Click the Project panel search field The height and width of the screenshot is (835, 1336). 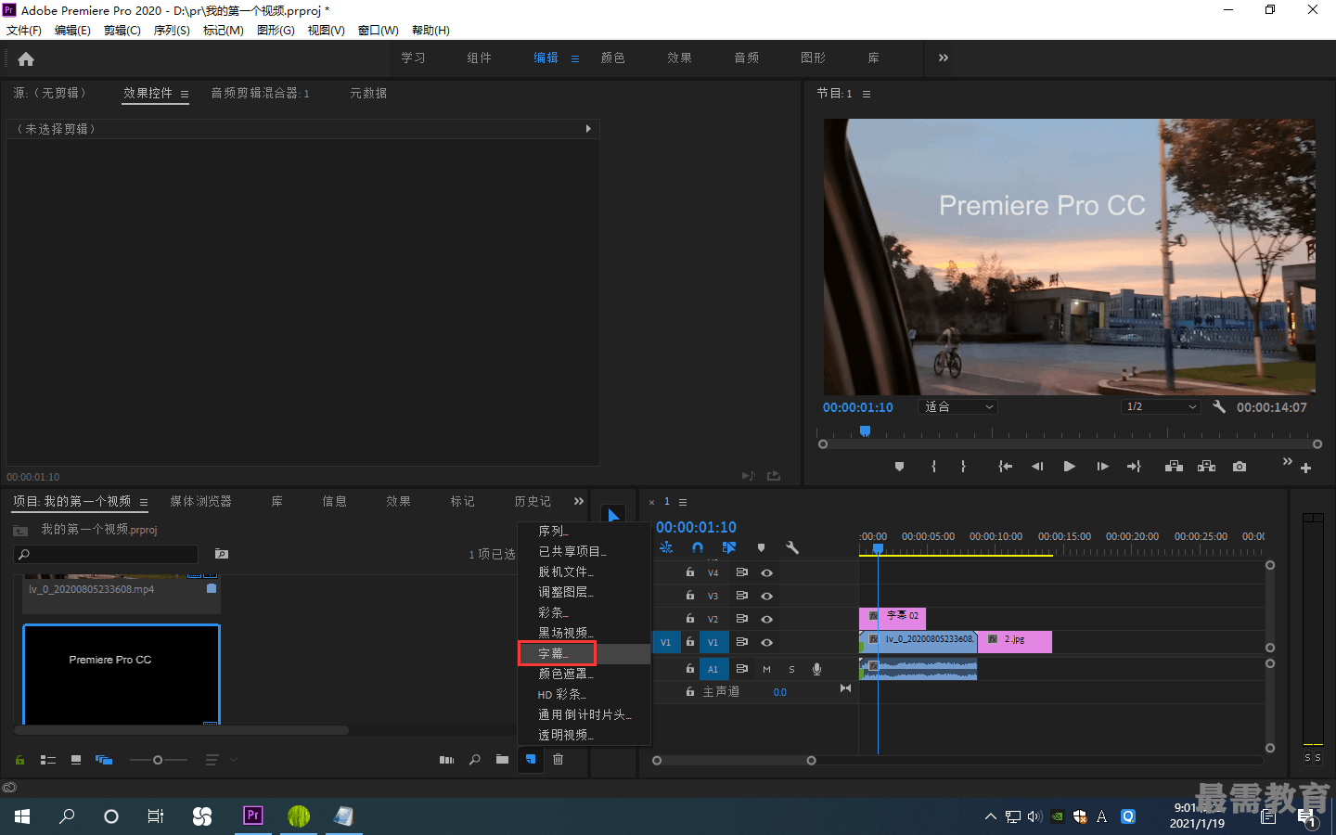tap(106, 554)
